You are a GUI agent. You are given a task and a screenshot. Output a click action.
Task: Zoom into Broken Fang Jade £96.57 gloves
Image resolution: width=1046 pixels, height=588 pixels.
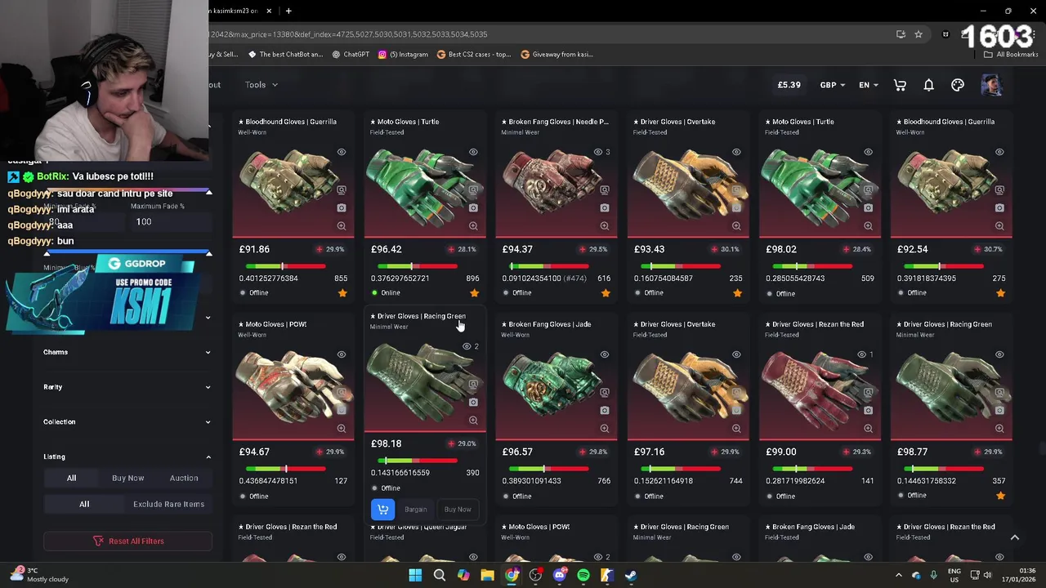coord(605,429)
